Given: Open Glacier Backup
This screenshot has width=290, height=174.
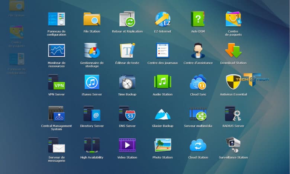Looking at the screenshot, I should point(162,114).
